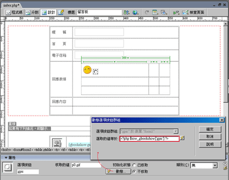Select 不核取 initial state radio
Viewport: 229px width, 180px height.
pyautogui.click(x=134, y=172)
